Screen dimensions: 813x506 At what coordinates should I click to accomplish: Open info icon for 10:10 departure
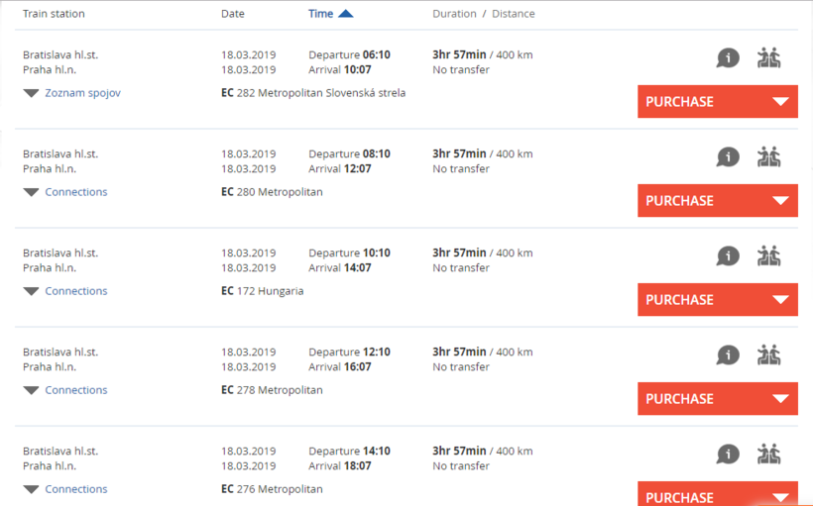[x=728, y=256]
